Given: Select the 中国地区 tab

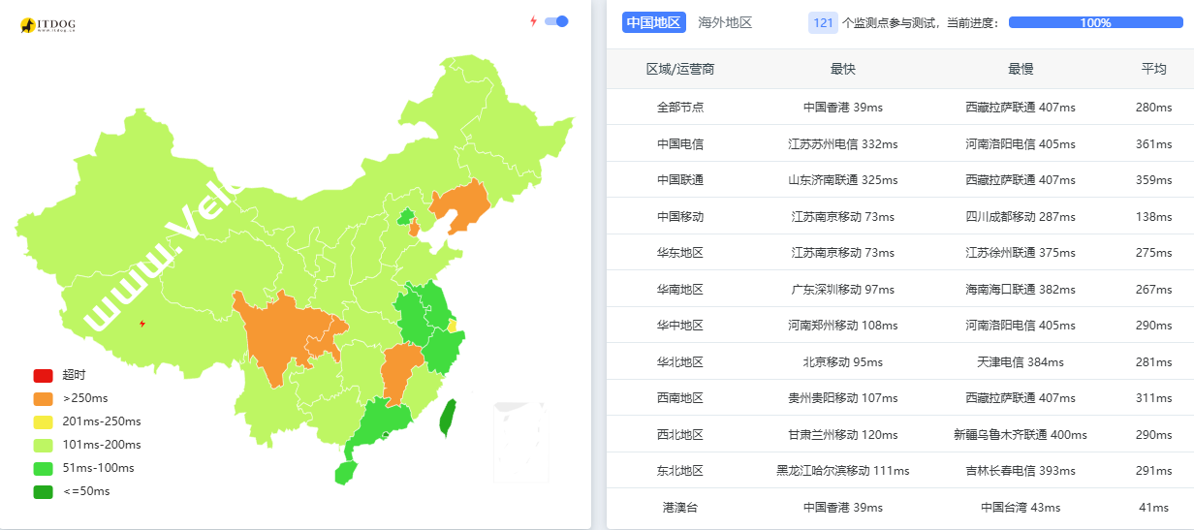Looking at the screenshot, I should pyautogui.click(x=654, y=22).
